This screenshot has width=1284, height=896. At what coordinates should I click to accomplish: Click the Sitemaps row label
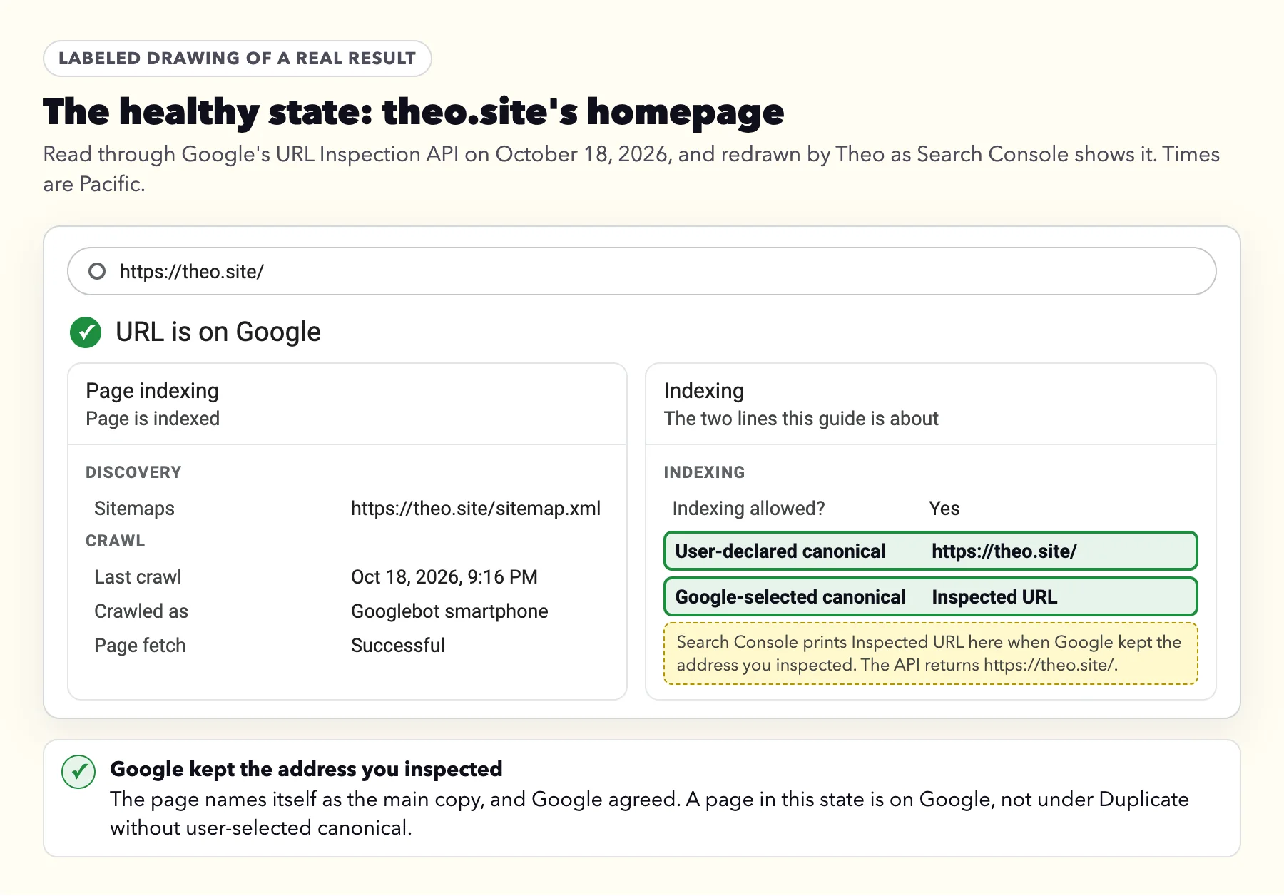coord(134,509)
